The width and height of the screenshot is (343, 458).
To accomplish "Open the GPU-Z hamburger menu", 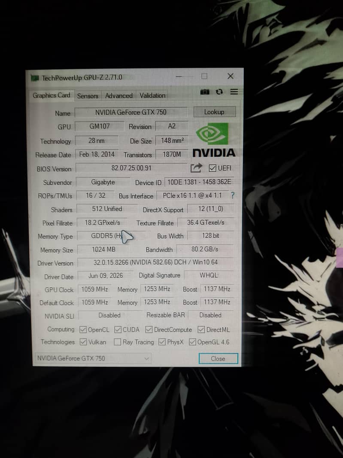I will [234, 92].
